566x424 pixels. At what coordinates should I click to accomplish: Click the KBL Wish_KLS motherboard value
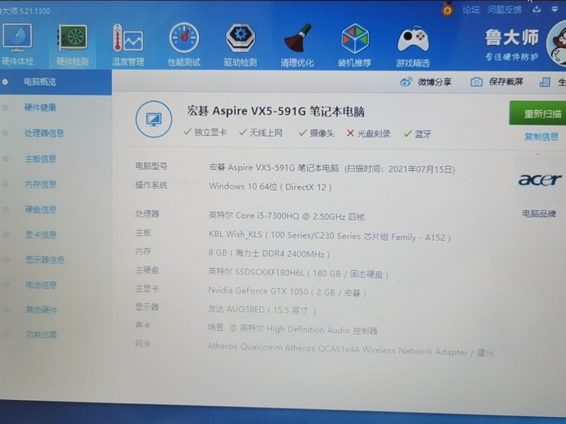(x=329, y=236)
